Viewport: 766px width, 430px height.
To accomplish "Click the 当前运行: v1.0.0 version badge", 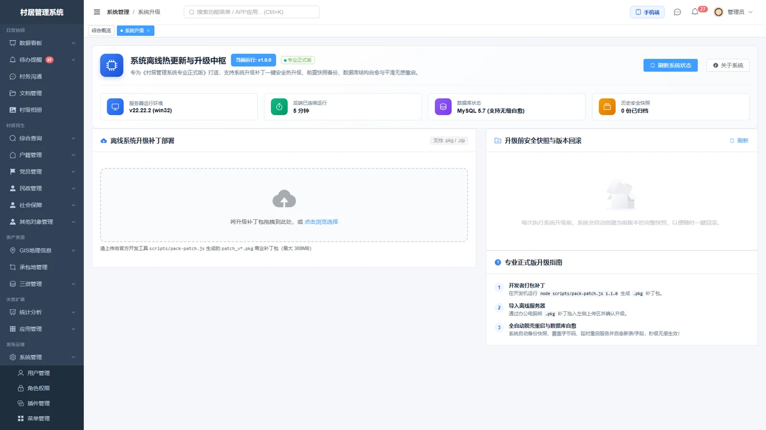I will (253, 60).
